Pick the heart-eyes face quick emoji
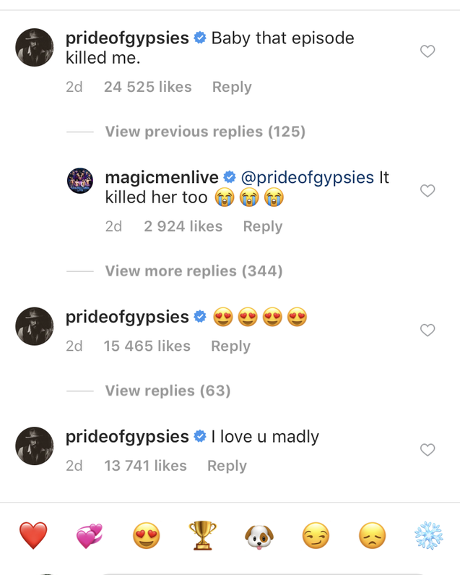This screenshot has width=460, height=575. 146,536
